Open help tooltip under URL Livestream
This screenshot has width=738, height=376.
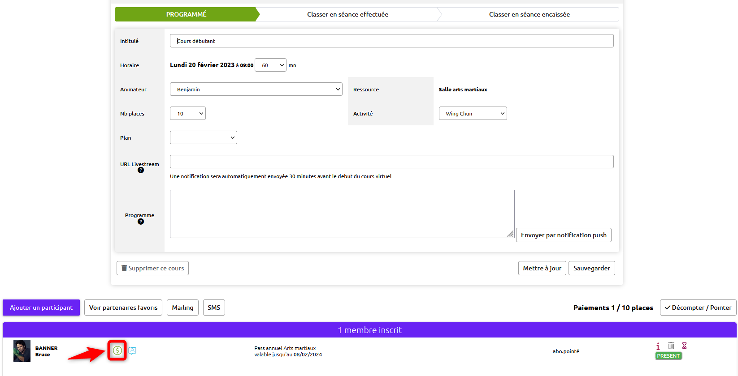pos(141,170)
